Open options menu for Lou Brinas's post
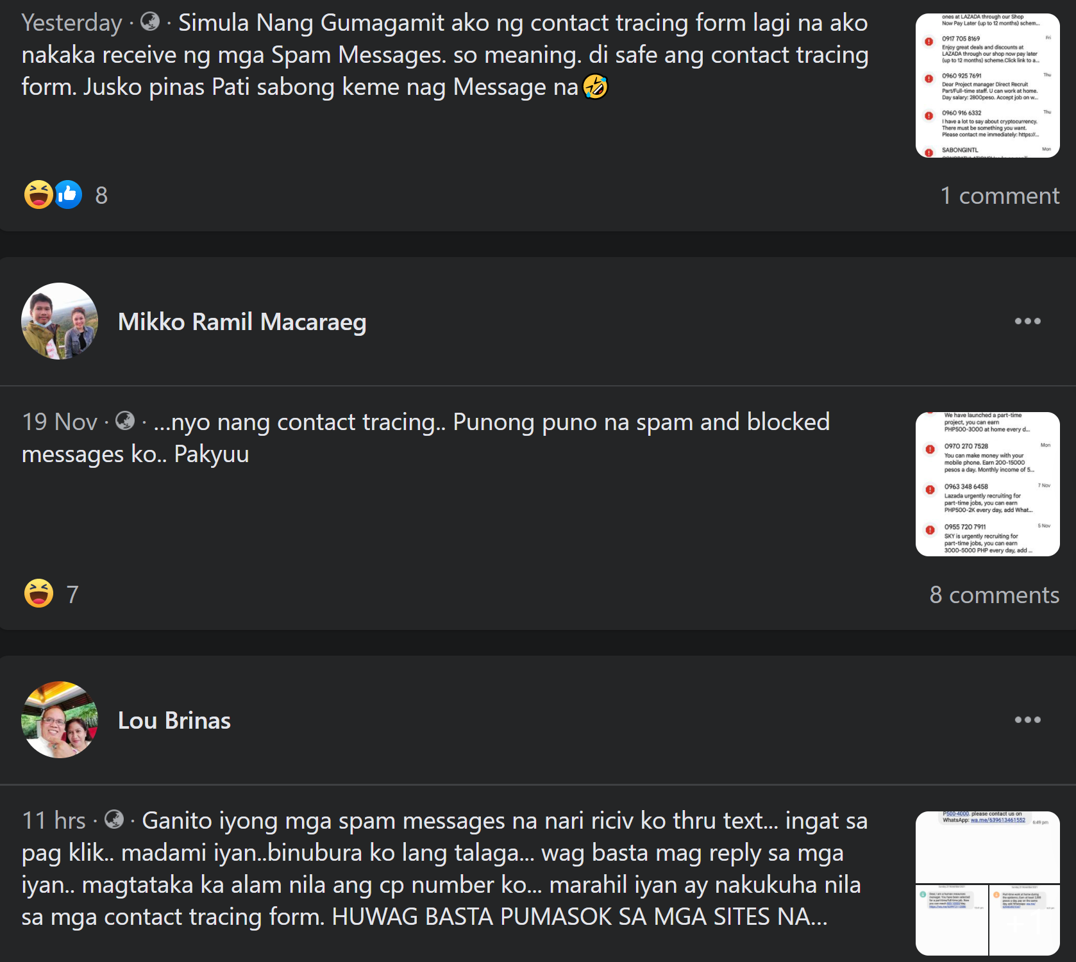 pos(1027,720)
